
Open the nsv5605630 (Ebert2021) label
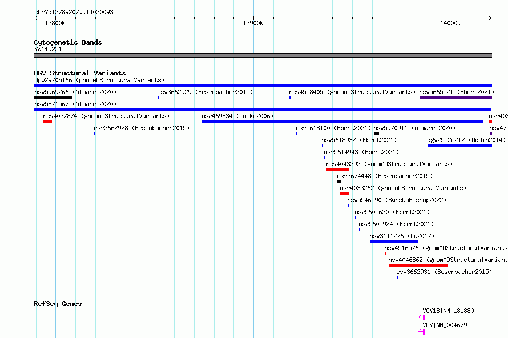coord(392,212)
